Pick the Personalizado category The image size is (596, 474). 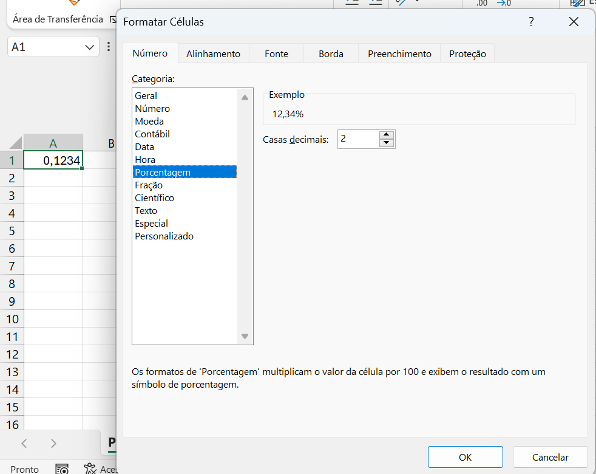pos(185,236)
